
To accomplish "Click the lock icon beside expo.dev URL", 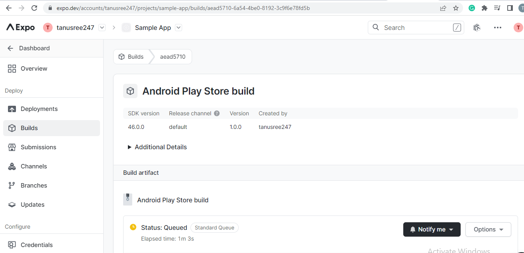I will click(x=50, y=8).
